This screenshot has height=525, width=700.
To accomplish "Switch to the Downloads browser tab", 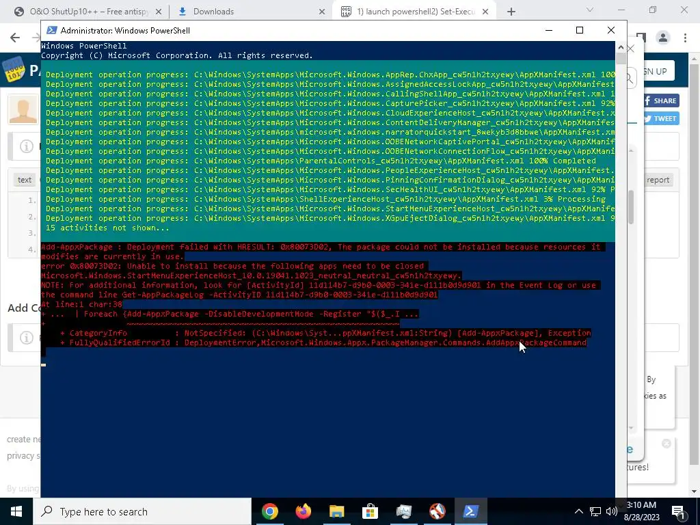I will point(253,12).
